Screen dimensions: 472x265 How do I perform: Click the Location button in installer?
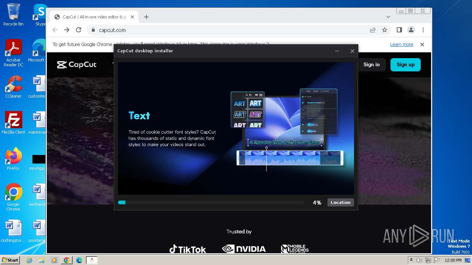(340, 202)
